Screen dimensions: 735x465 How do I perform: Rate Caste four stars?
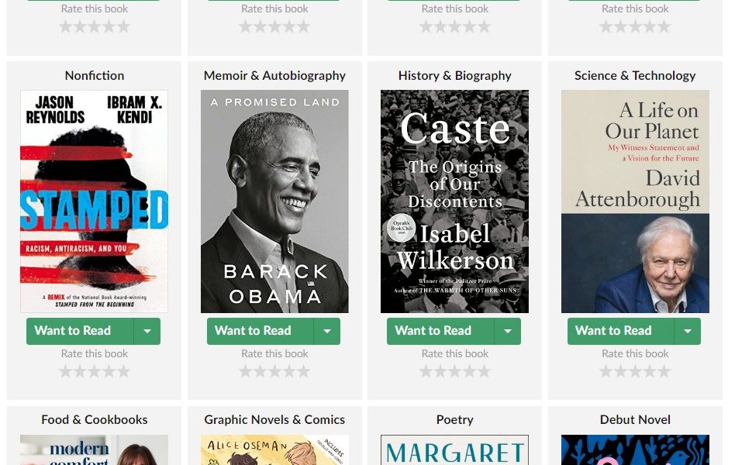469,372
